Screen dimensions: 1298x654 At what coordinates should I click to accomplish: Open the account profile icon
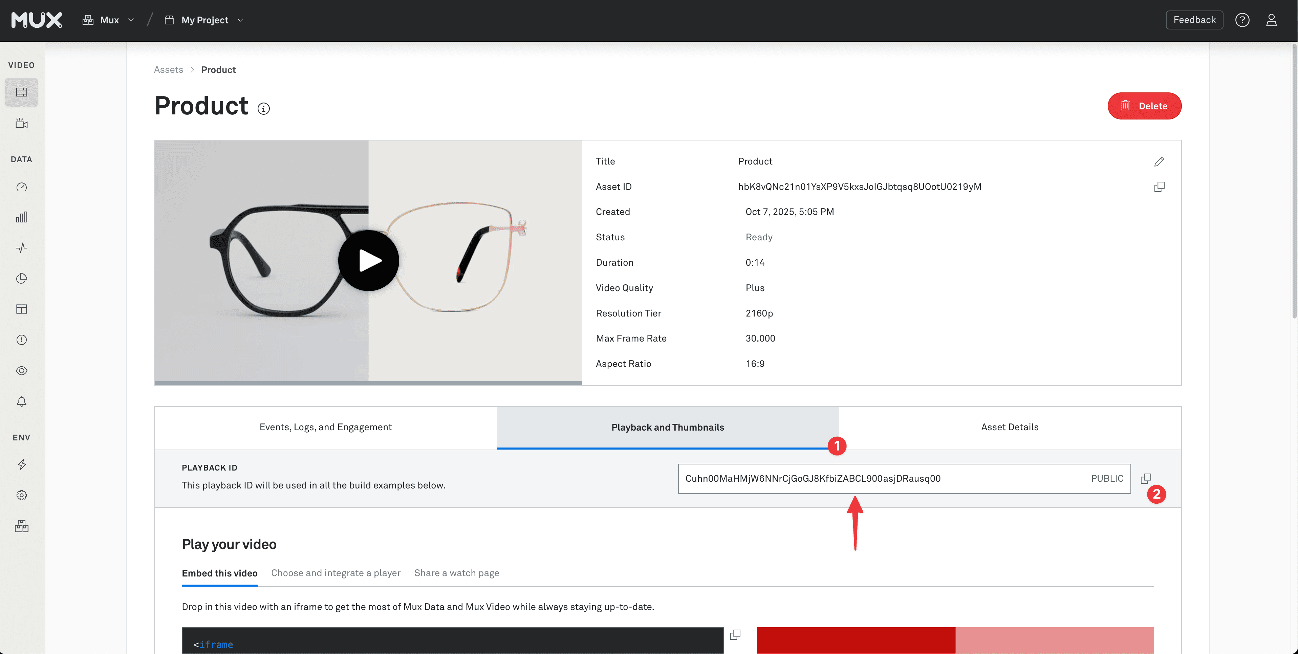click(1272, 20)
